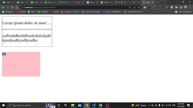The image size is (193, 108).
Task: Click the blue download extension icon
Action: [172, 7]
